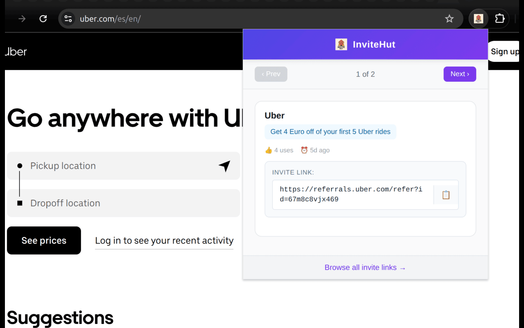Open site information icon in address bar
Screen dimensions: 524x328
[x=68, y=19]
